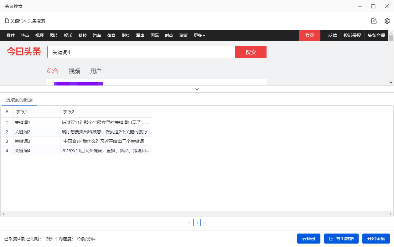Select the cell starting 2019双11四大关键词

tap(106, 151)
